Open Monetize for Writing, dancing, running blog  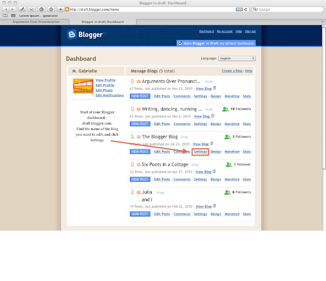(232, 124)
